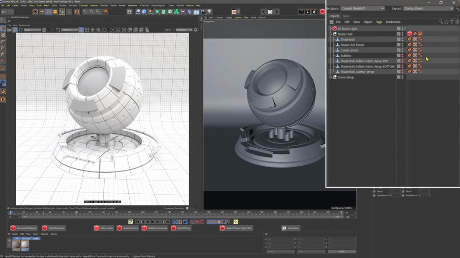Click the Apply button in the coordinates panel

(x=342, y=251)
